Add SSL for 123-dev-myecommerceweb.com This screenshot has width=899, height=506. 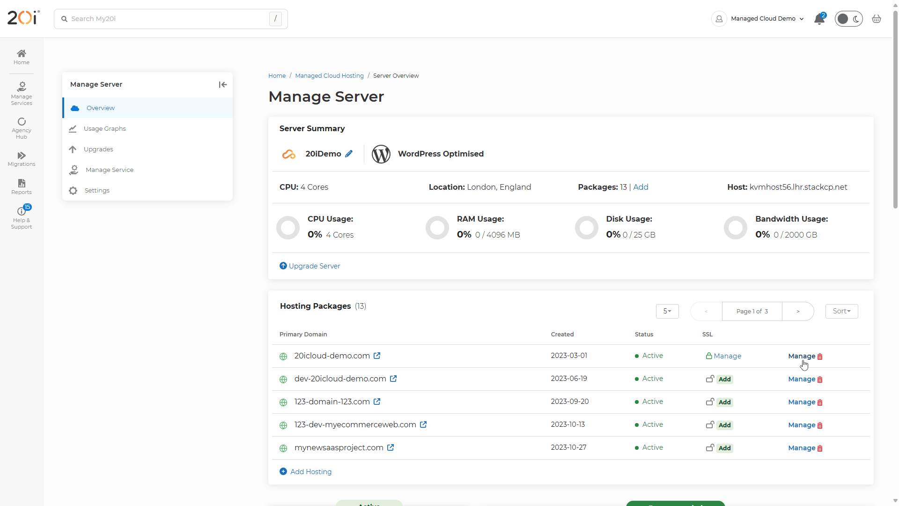724,425
